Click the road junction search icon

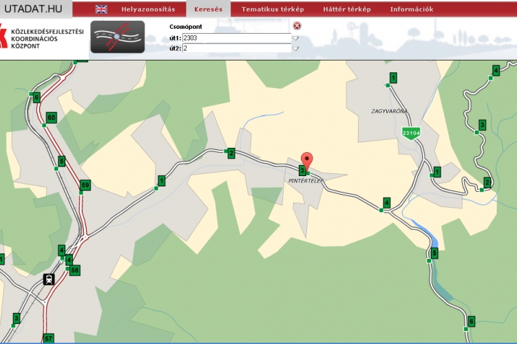118,37
